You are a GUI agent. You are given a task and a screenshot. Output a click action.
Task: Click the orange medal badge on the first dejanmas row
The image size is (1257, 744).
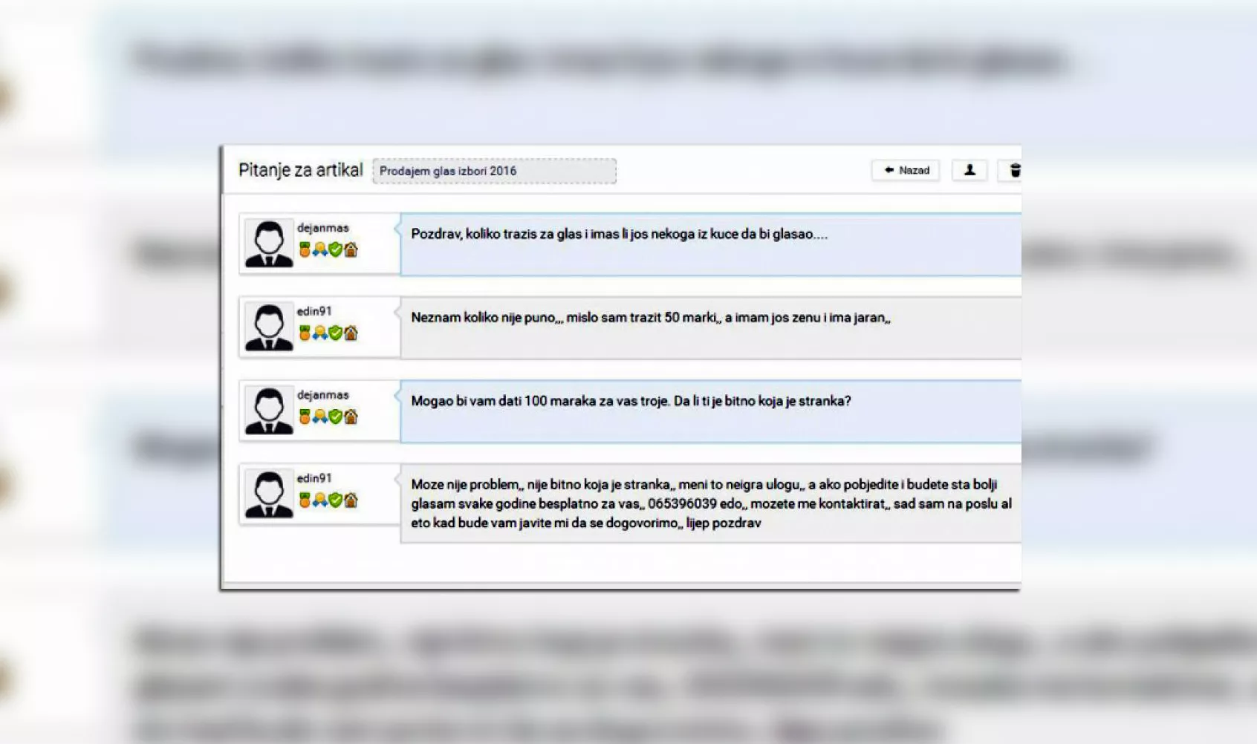(x=305, y=249)
